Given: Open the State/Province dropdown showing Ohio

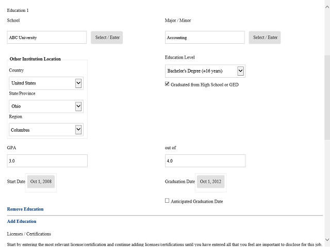Looking at the screenshot, I should pos(46,107).
